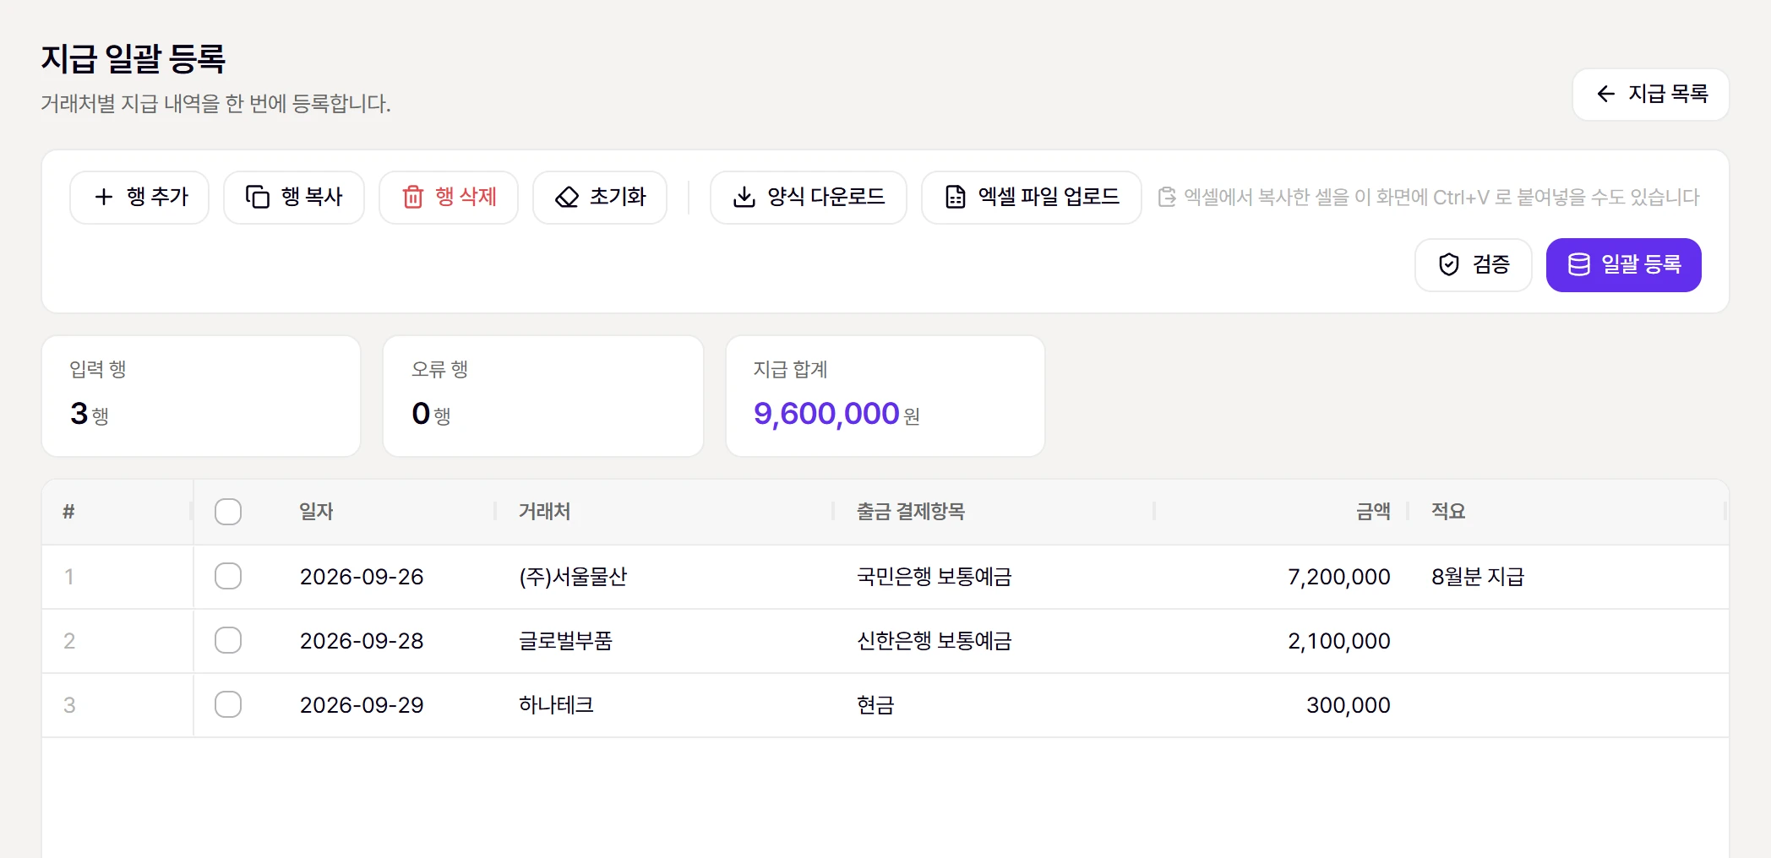The image size is (1771, 858).
Task: Click the date cell 2026-09-26
Action: coord(362,577)
